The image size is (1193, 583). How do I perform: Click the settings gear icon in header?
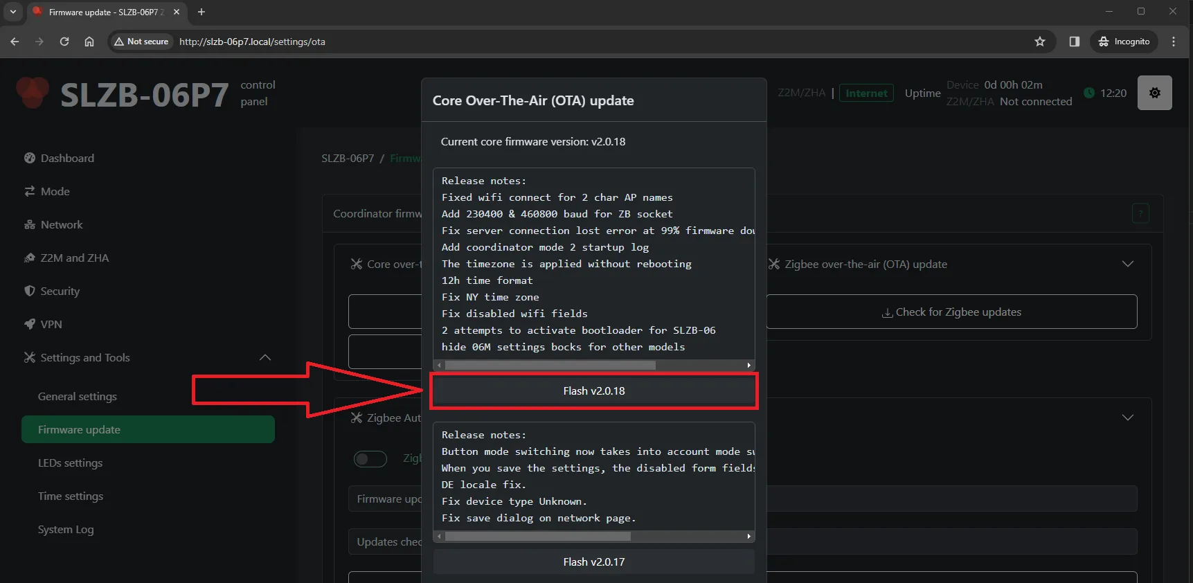[x=1154, y=93]
